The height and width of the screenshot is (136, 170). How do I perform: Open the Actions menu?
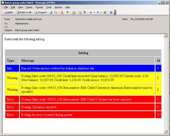coord(58,7)
